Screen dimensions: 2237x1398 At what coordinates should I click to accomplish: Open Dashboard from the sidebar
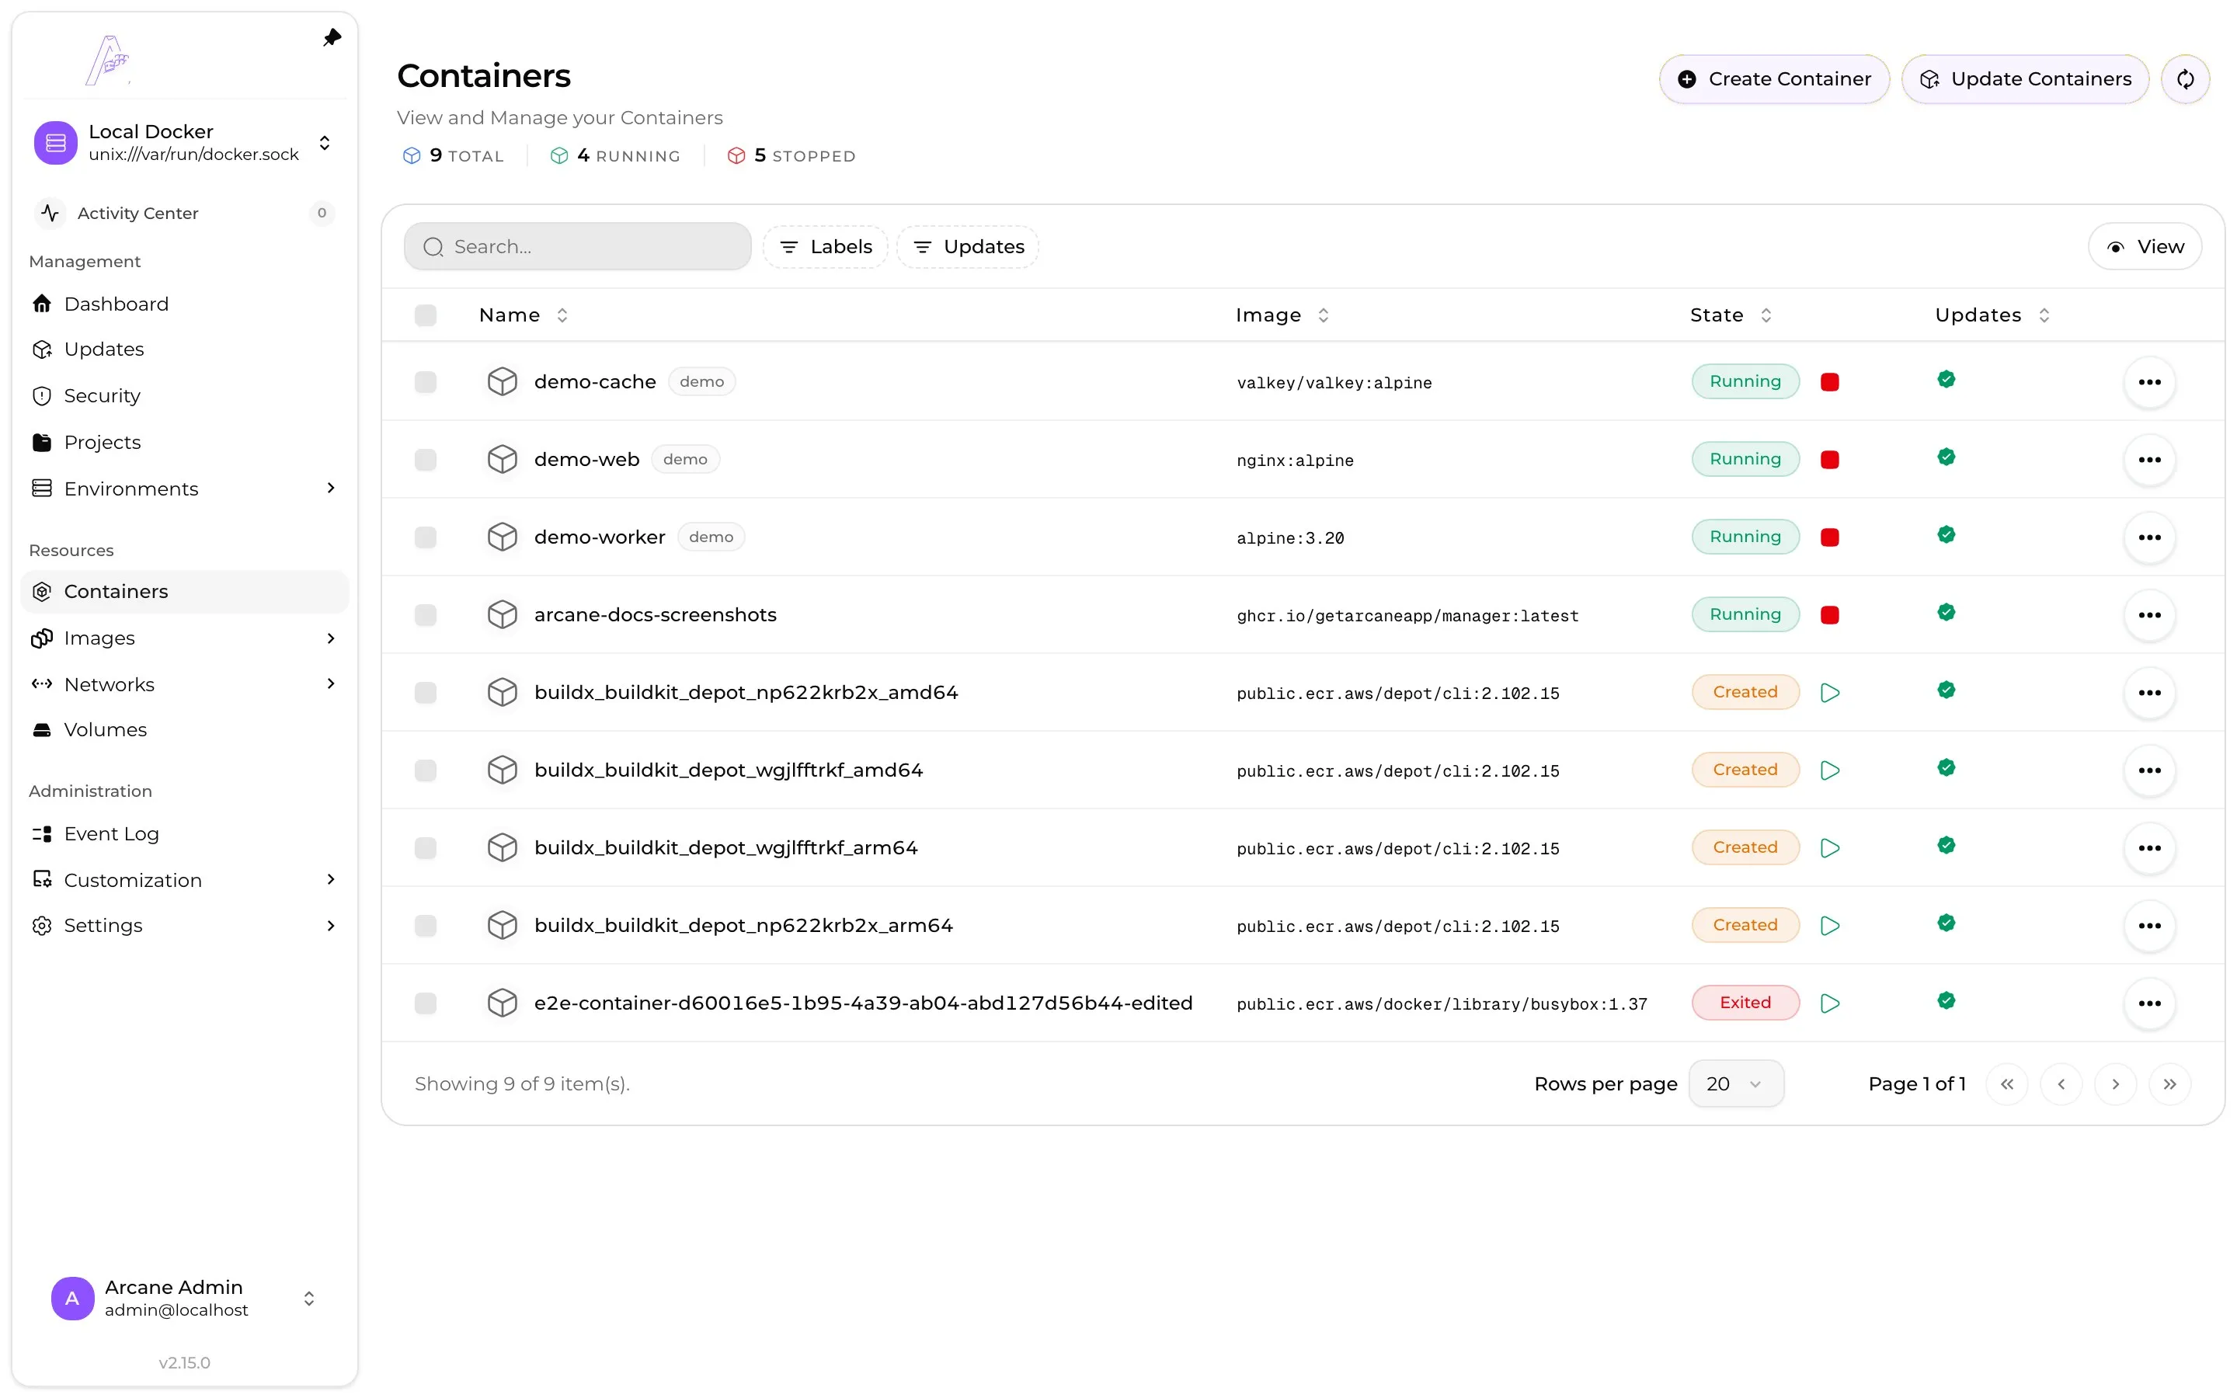184,303
